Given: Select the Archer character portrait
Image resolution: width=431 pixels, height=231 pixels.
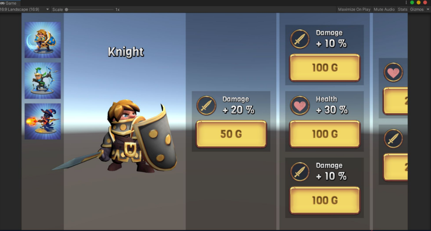Looking at the screenshot, I should 42,80.
